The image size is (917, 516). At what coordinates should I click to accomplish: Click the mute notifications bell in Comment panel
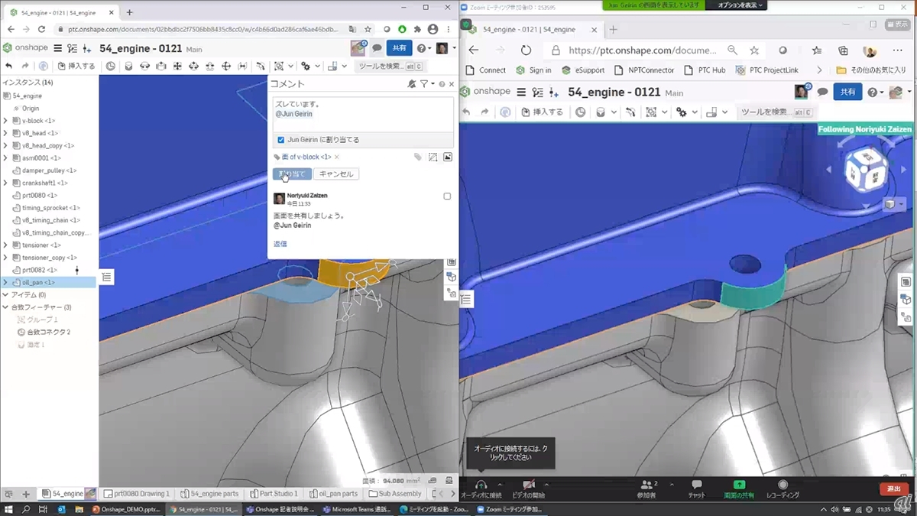(412, 84)
